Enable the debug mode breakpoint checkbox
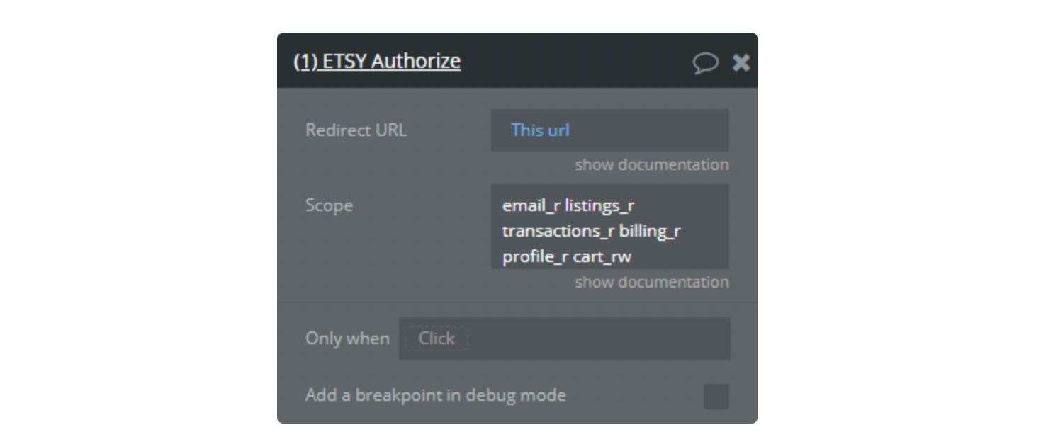Image resolution: width=1053 pixels, height=442 pixels. pos(716,396)
